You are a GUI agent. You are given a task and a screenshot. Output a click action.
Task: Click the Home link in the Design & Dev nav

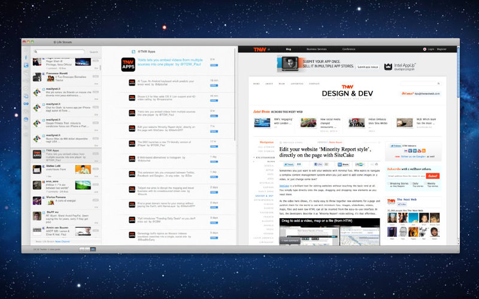(256, 84)
